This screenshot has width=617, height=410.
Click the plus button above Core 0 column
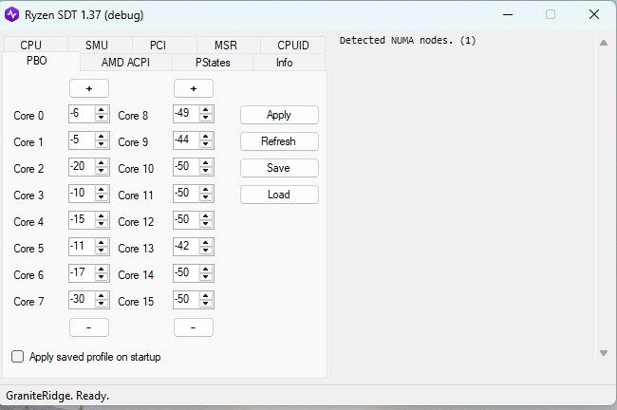89,88
